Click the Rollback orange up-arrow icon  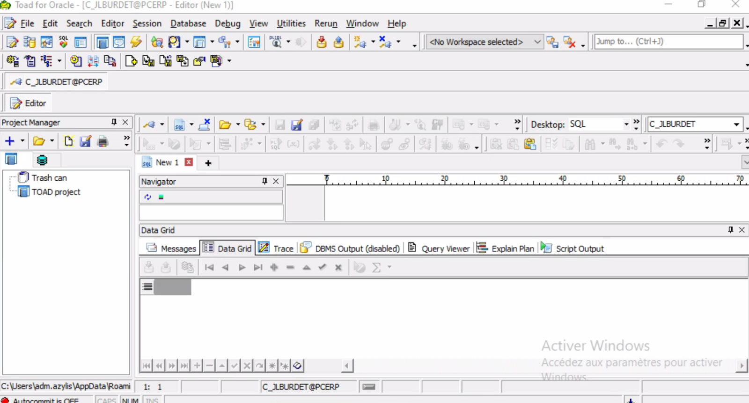338,42
